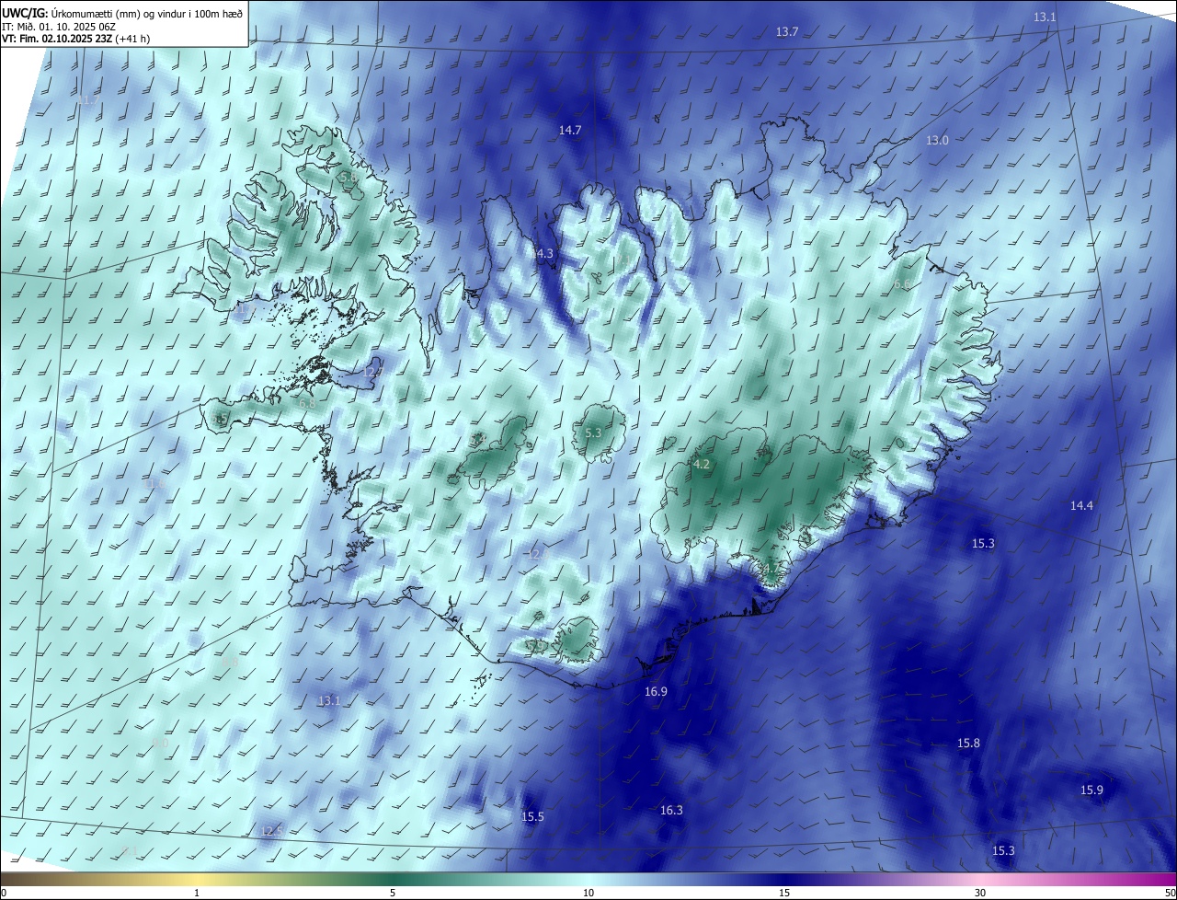
Task: Click the colorbar tick label 5
Action: click(x=393, y=894)
